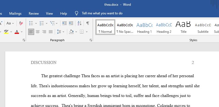The width and height of the screenshot is (219, 107).
Task: Justify the paragraph text
Action: point(51,32)
